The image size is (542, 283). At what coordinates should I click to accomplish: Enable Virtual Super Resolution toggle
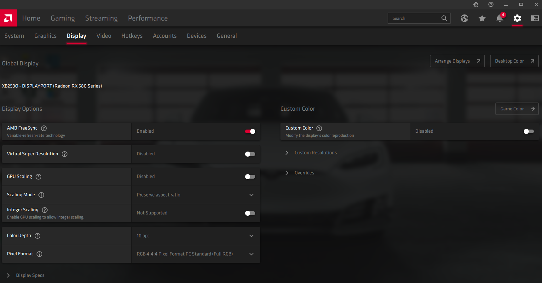point(250,154)
